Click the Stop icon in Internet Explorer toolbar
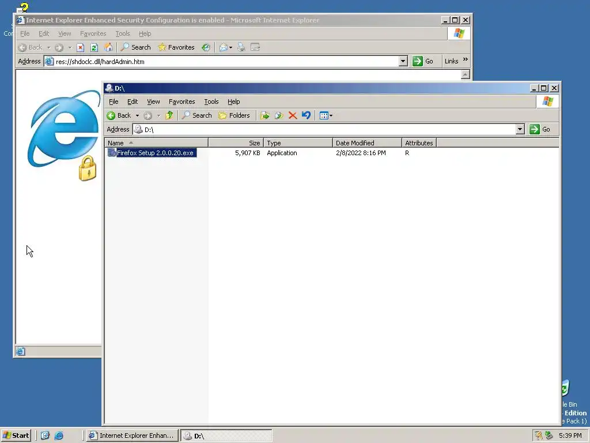Screen dimensions: 590x443 click(80, 47)
